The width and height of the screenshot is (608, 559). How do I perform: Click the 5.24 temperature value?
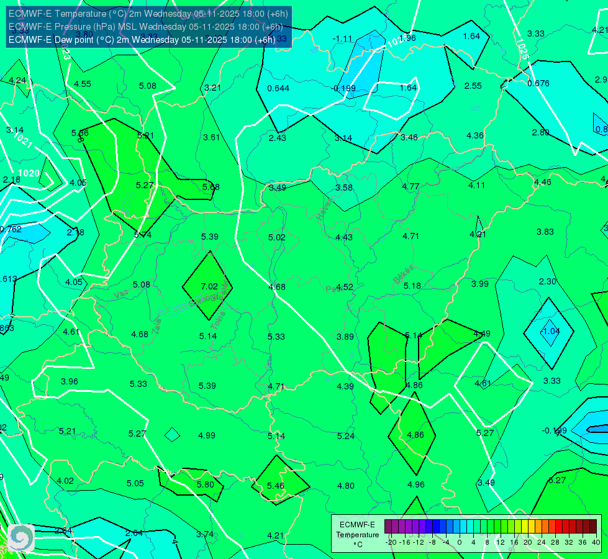[346, 436]
